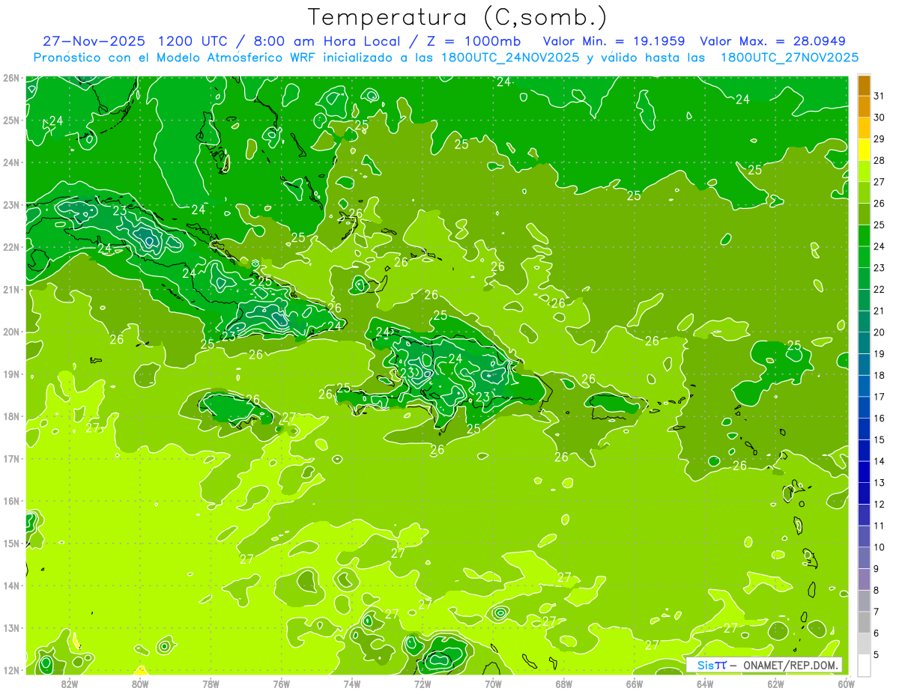Click the legend label 5
The height and width of the screenshot is (694, 899).
(877, 654)
